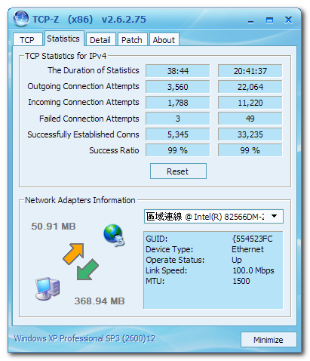310x361 pixels.
Task: Click the 33,235 established connections value
Action: (250, 134)
